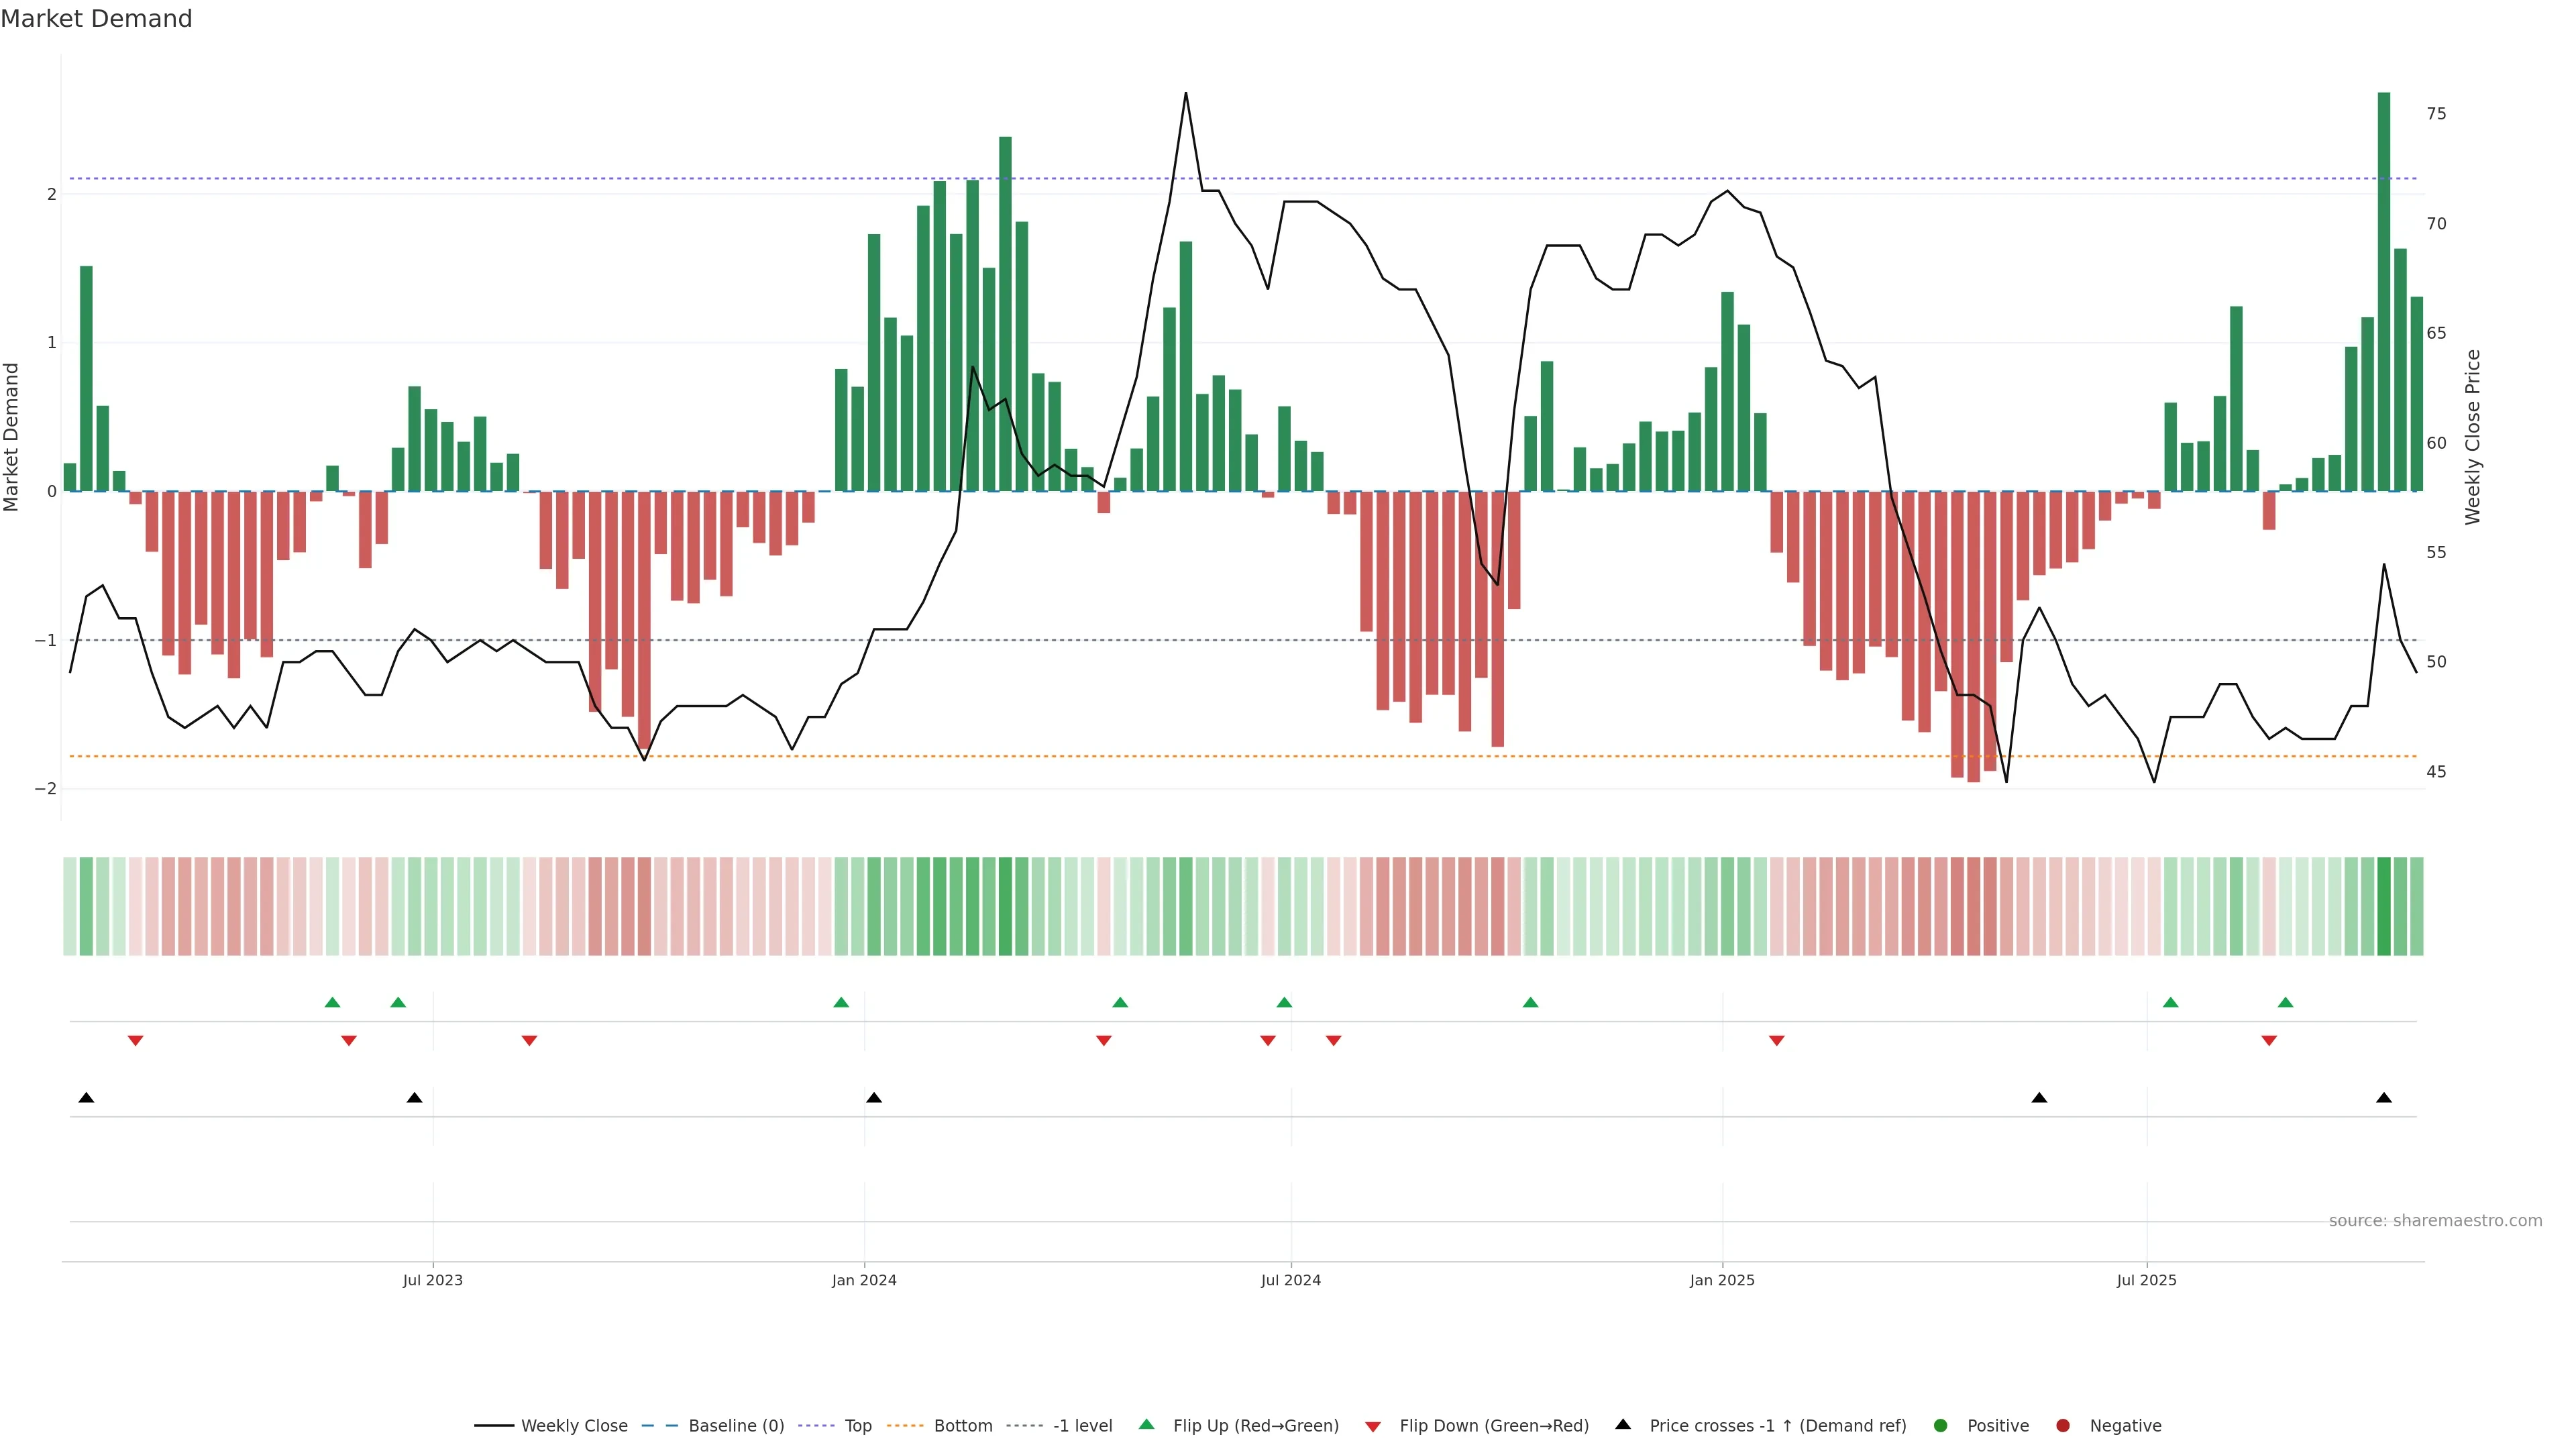Click the first black price-cross triangle marker
This screenshot has height=1449, width=2576.
(x=86, y=1098)
